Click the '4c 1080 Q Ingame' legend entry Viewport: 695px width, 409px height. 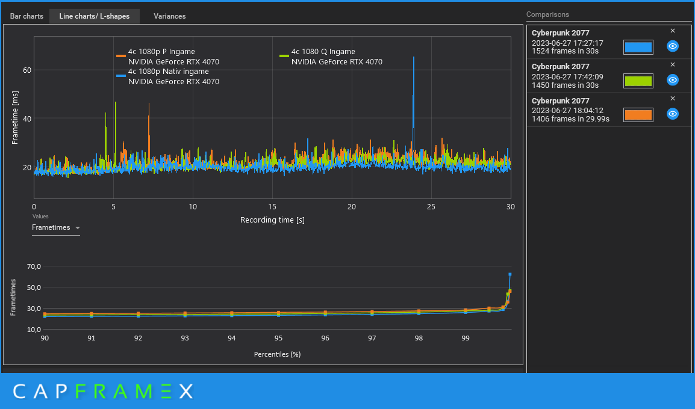tap(331, 57)
